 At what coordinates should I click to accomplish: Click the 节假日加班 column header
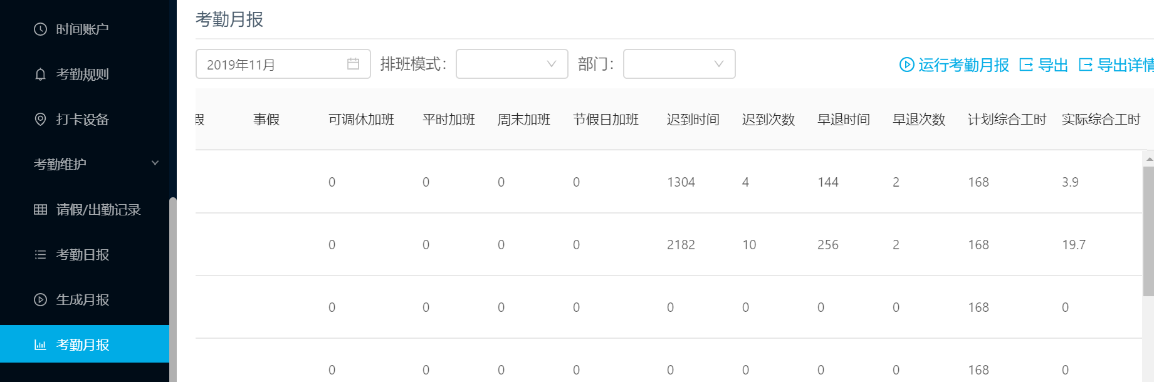(x=606, y=120)
